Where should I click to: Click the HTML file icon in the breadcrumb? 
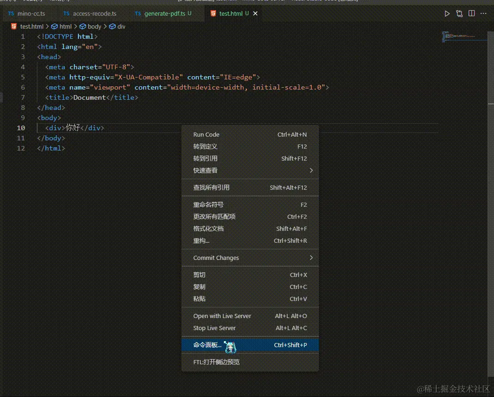pyautogui.click(x=13, y=26)
